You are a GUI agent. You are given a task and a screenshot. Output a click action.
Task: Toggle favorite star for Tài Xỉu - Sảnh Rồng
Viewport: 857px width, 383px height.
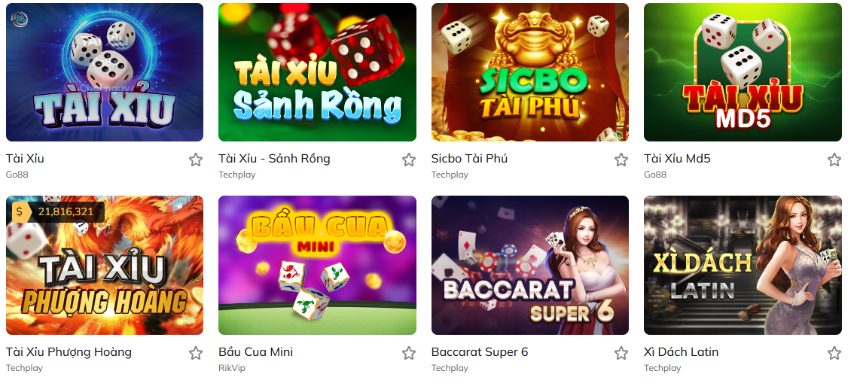click(x=409, y=160)
